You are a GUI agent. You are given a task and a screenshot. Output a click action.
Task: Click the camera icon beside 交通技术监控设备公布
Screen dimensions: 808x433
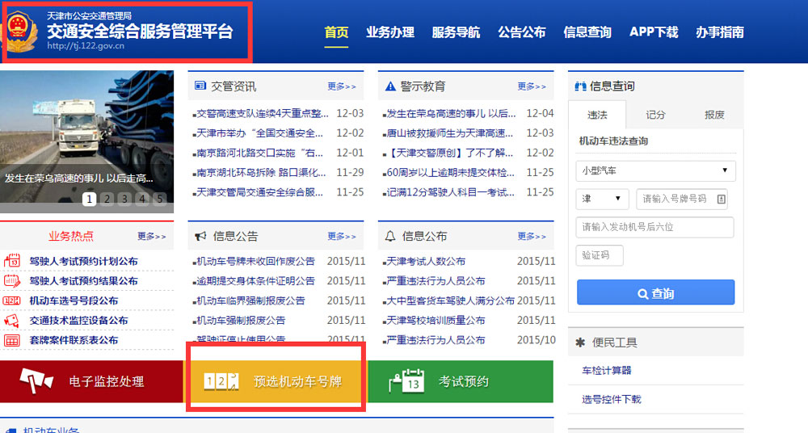pyautogui.click(x=12, y=320)
